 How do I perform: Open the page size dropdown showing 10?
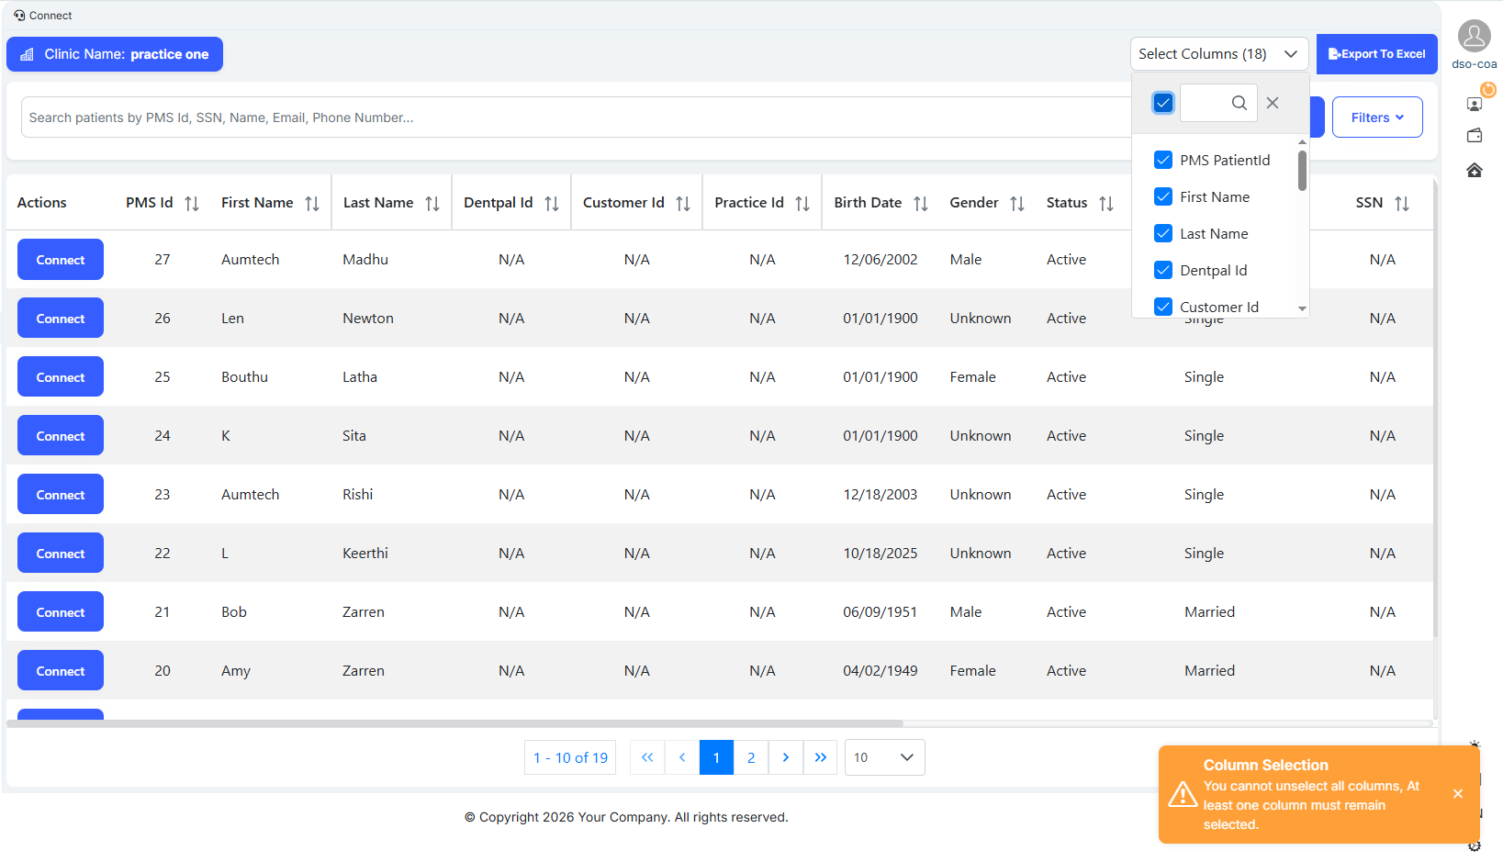point(883,757)
